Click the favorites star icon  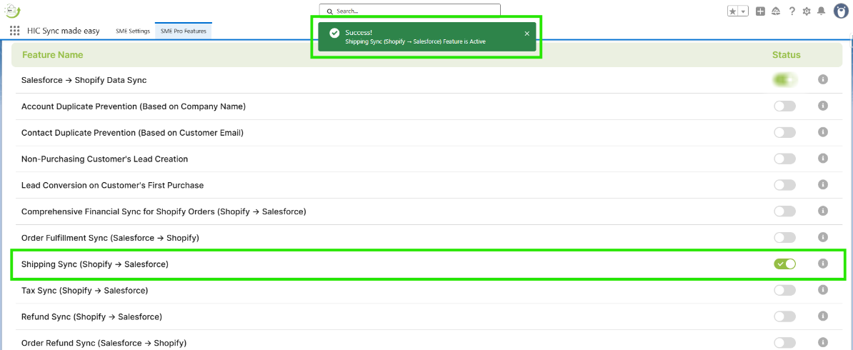click(x=733, y=11)
